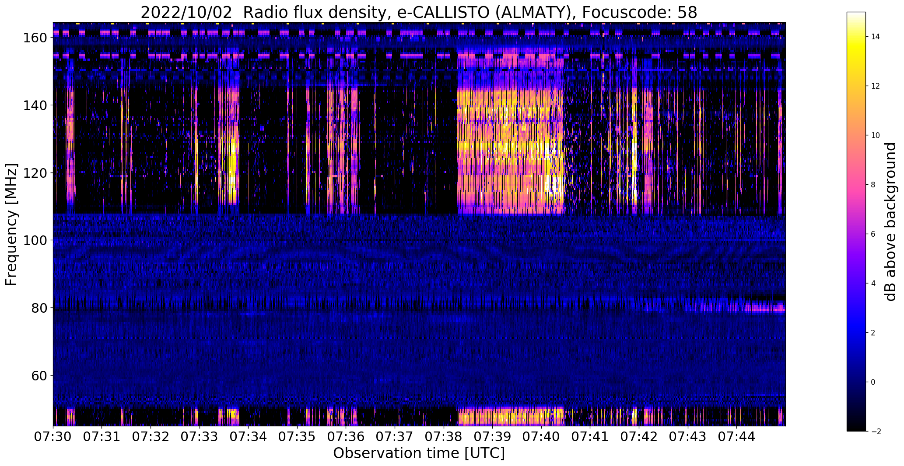Click the colorbar tick label 2
Screen dimensions: 904x466
tap(873, 333)
